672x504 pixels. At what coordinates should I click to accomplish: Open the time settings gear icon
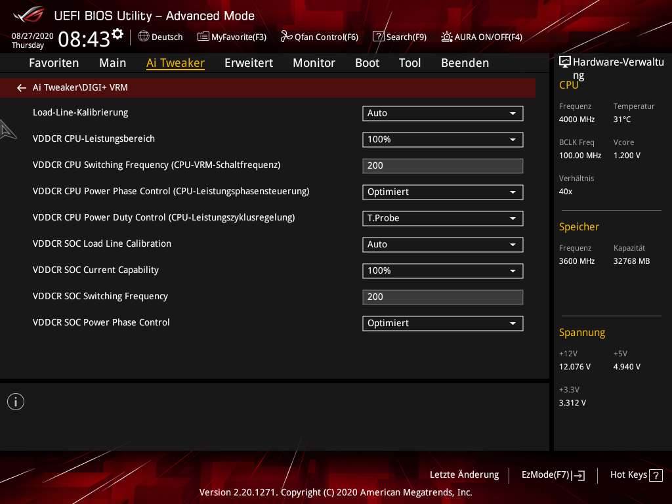coord(117,34)
